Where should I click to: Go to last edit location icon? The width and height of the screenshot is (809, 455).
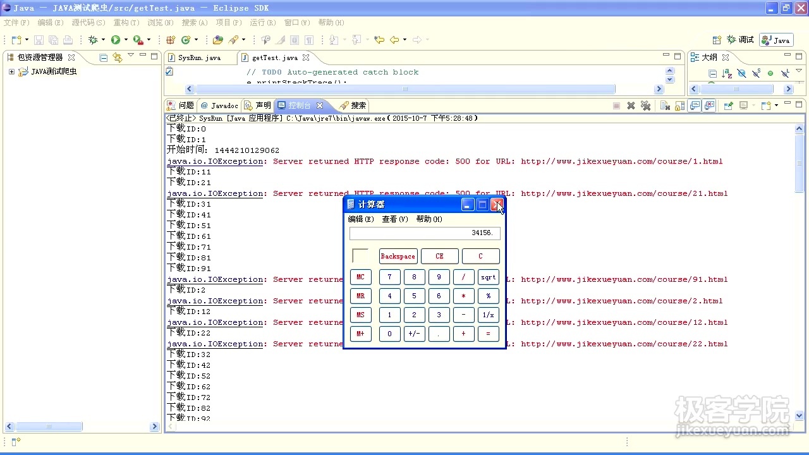coord(379,40)
